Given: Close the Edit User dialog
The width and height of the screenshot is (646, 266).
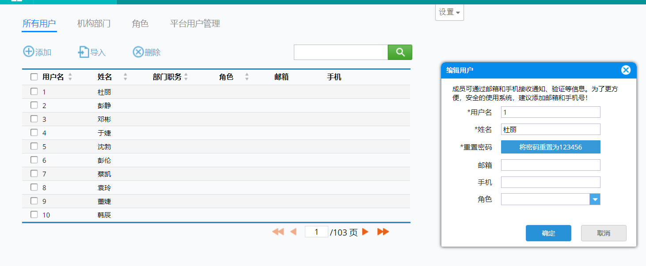Looking at the screenshot, I should click(626, 70).
